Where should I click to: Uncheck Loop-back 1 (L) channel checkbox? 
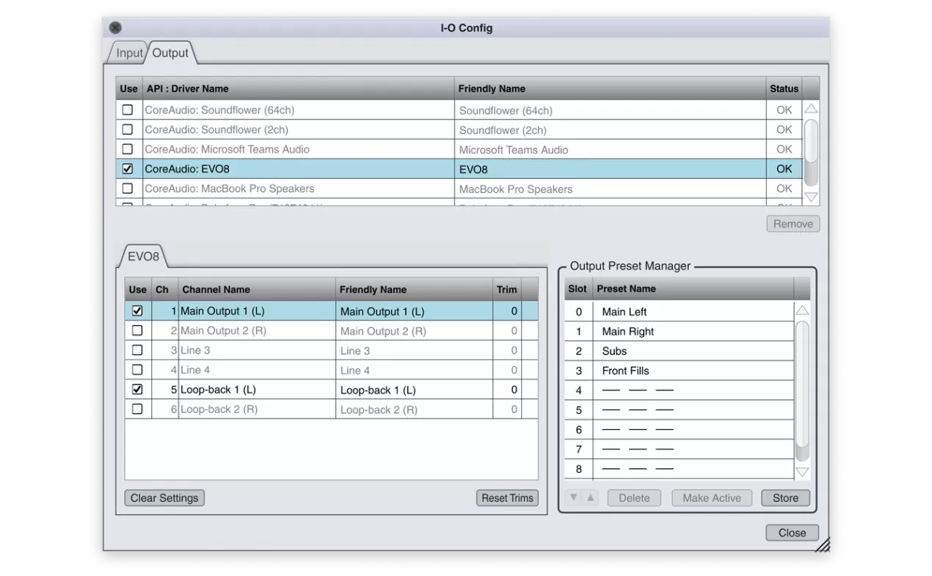tap(136, 390)
